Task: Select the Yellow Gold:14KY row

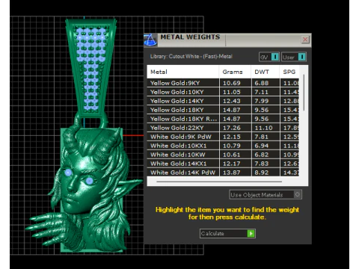Action: tap(223, 101)
